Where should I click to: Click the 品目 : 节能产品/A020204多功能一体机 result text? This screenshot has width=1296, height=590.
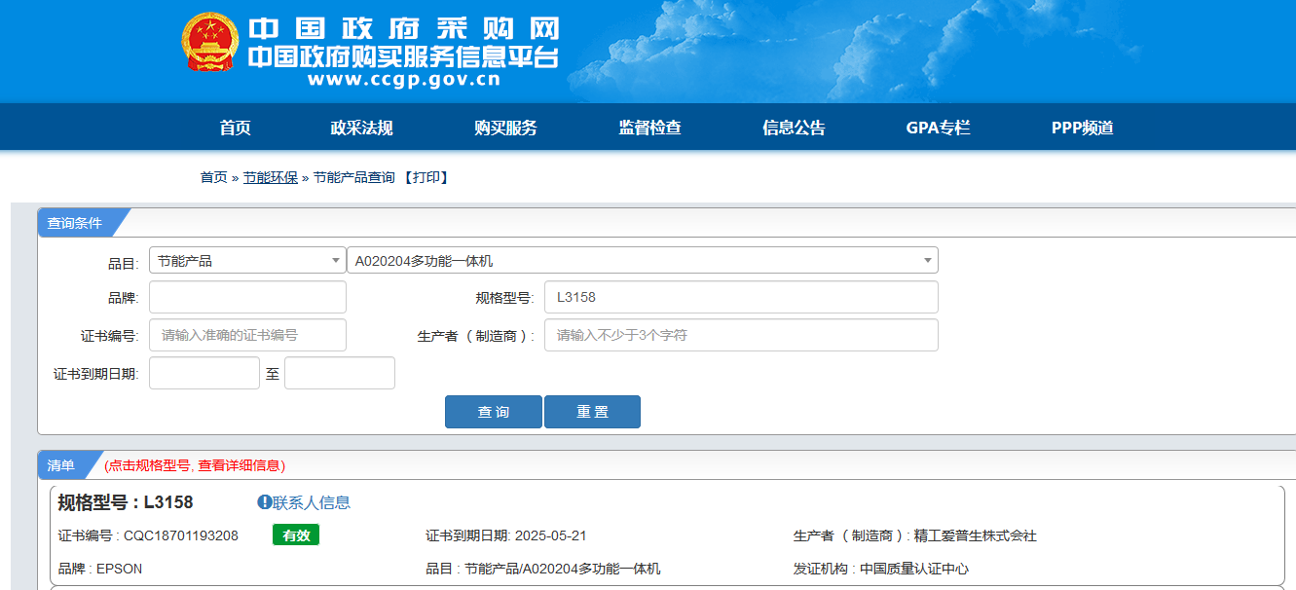tap(543, 569)
